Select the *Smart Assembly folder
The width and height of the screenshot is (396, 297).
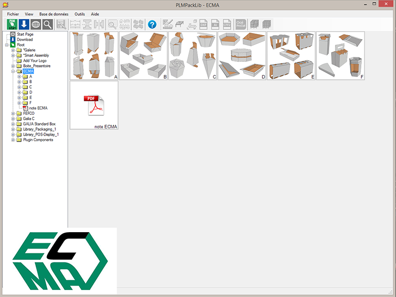pyautogui.click(x=36, y=55)
